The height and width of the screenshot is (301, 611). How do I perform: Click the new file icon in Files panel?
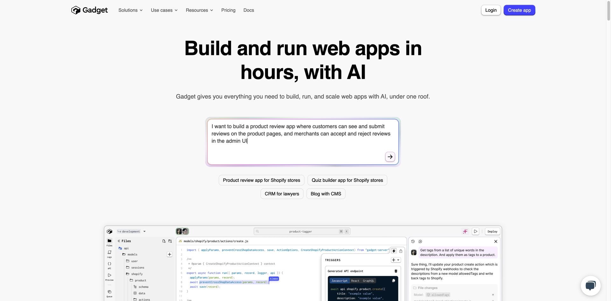click(164, 241)
